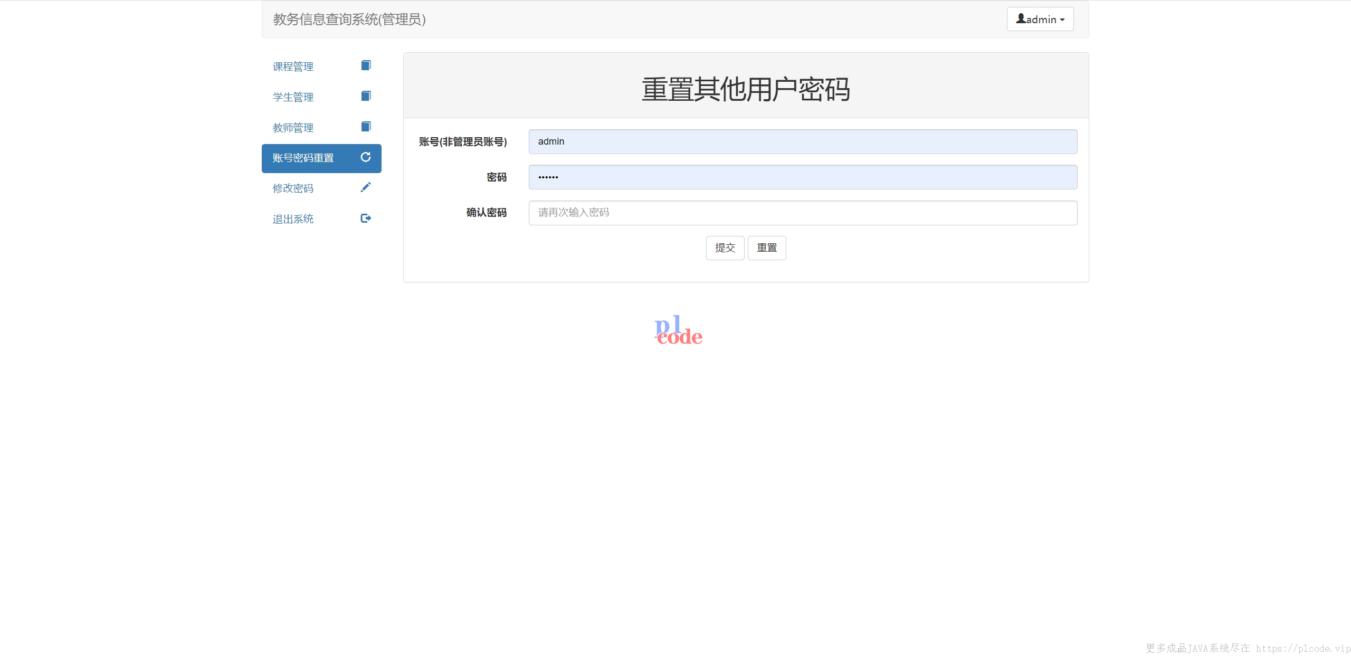Select 教师管理 in the sidebar
Screen dimensions: 1351x657
tap(321, 128)
